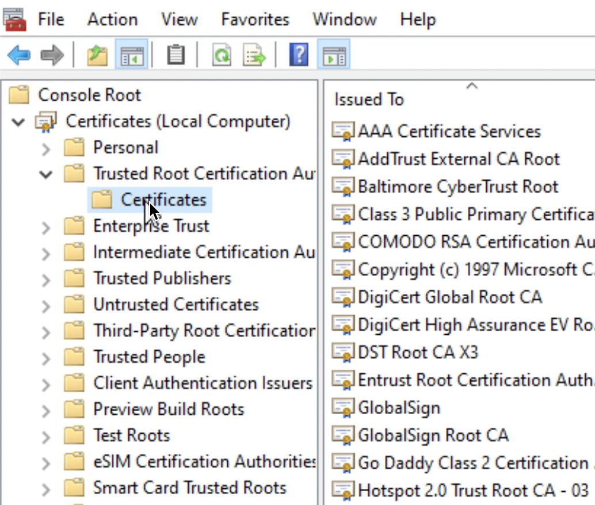Click the clipboard icon in the toolbar
Image resolution: width=595 pixels, height=505 pixels.
click(176, 56)
